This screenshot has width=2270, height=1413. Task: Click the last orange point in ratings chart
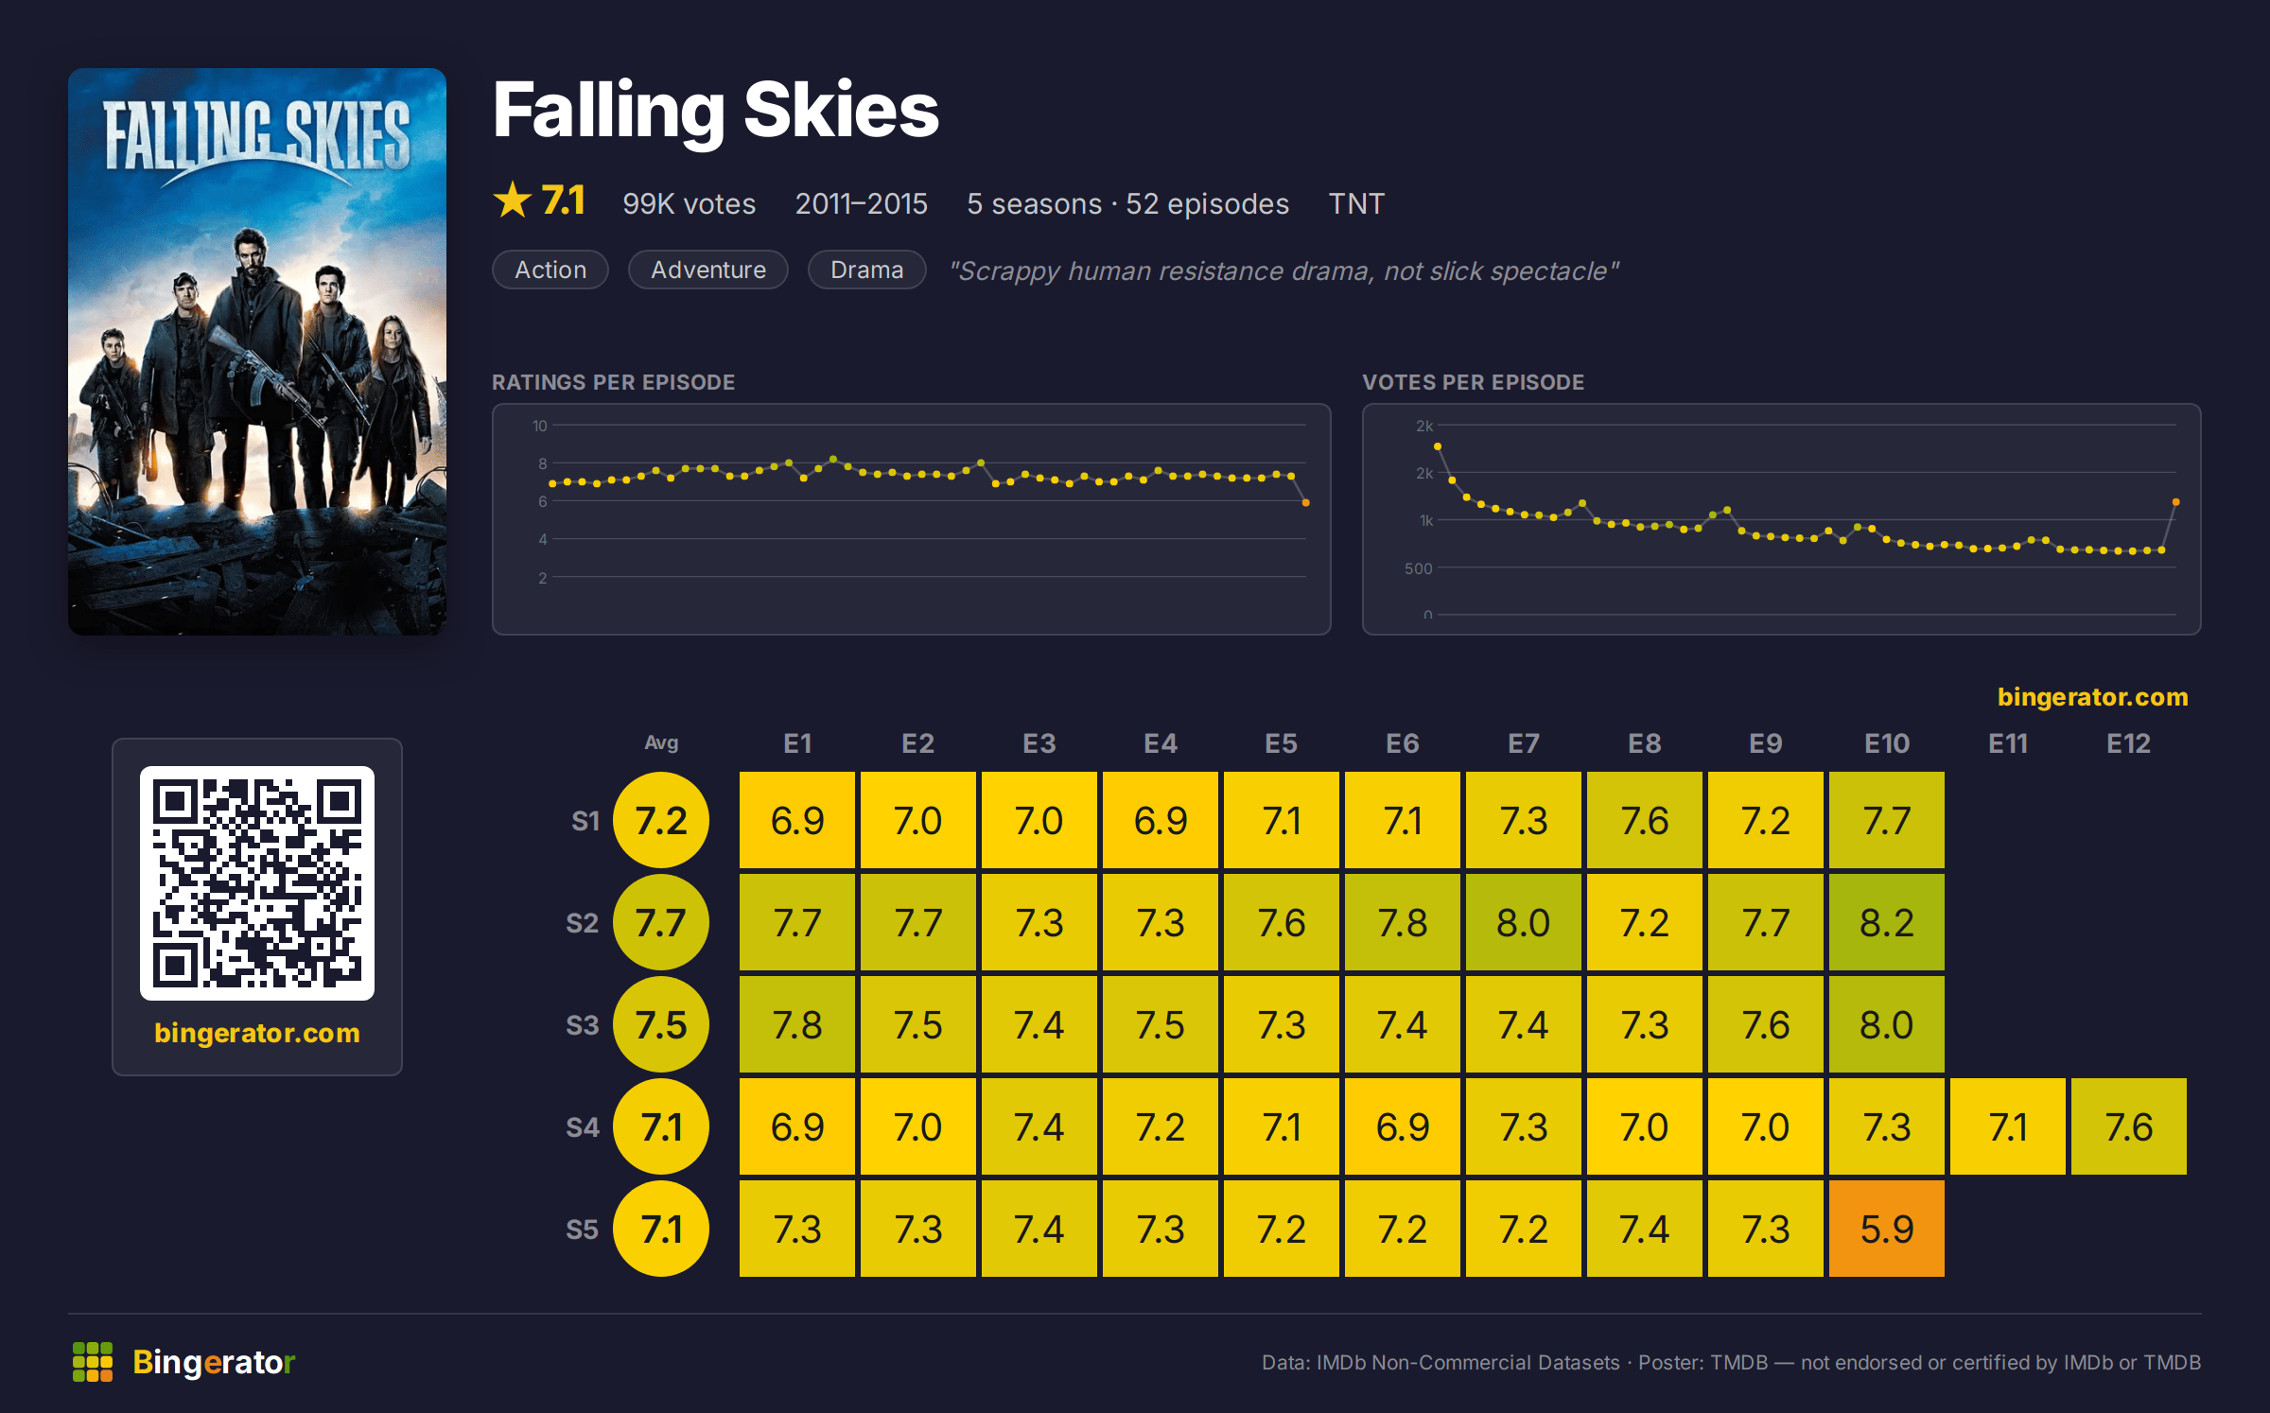[x=1306, y=503]
